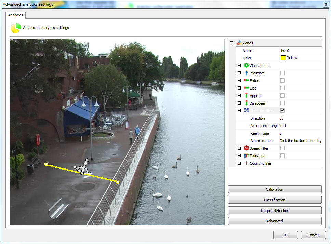This screenshot has height=244, width=331.
Task: Expand the Counting line node
Action: (x=239, y=163)
